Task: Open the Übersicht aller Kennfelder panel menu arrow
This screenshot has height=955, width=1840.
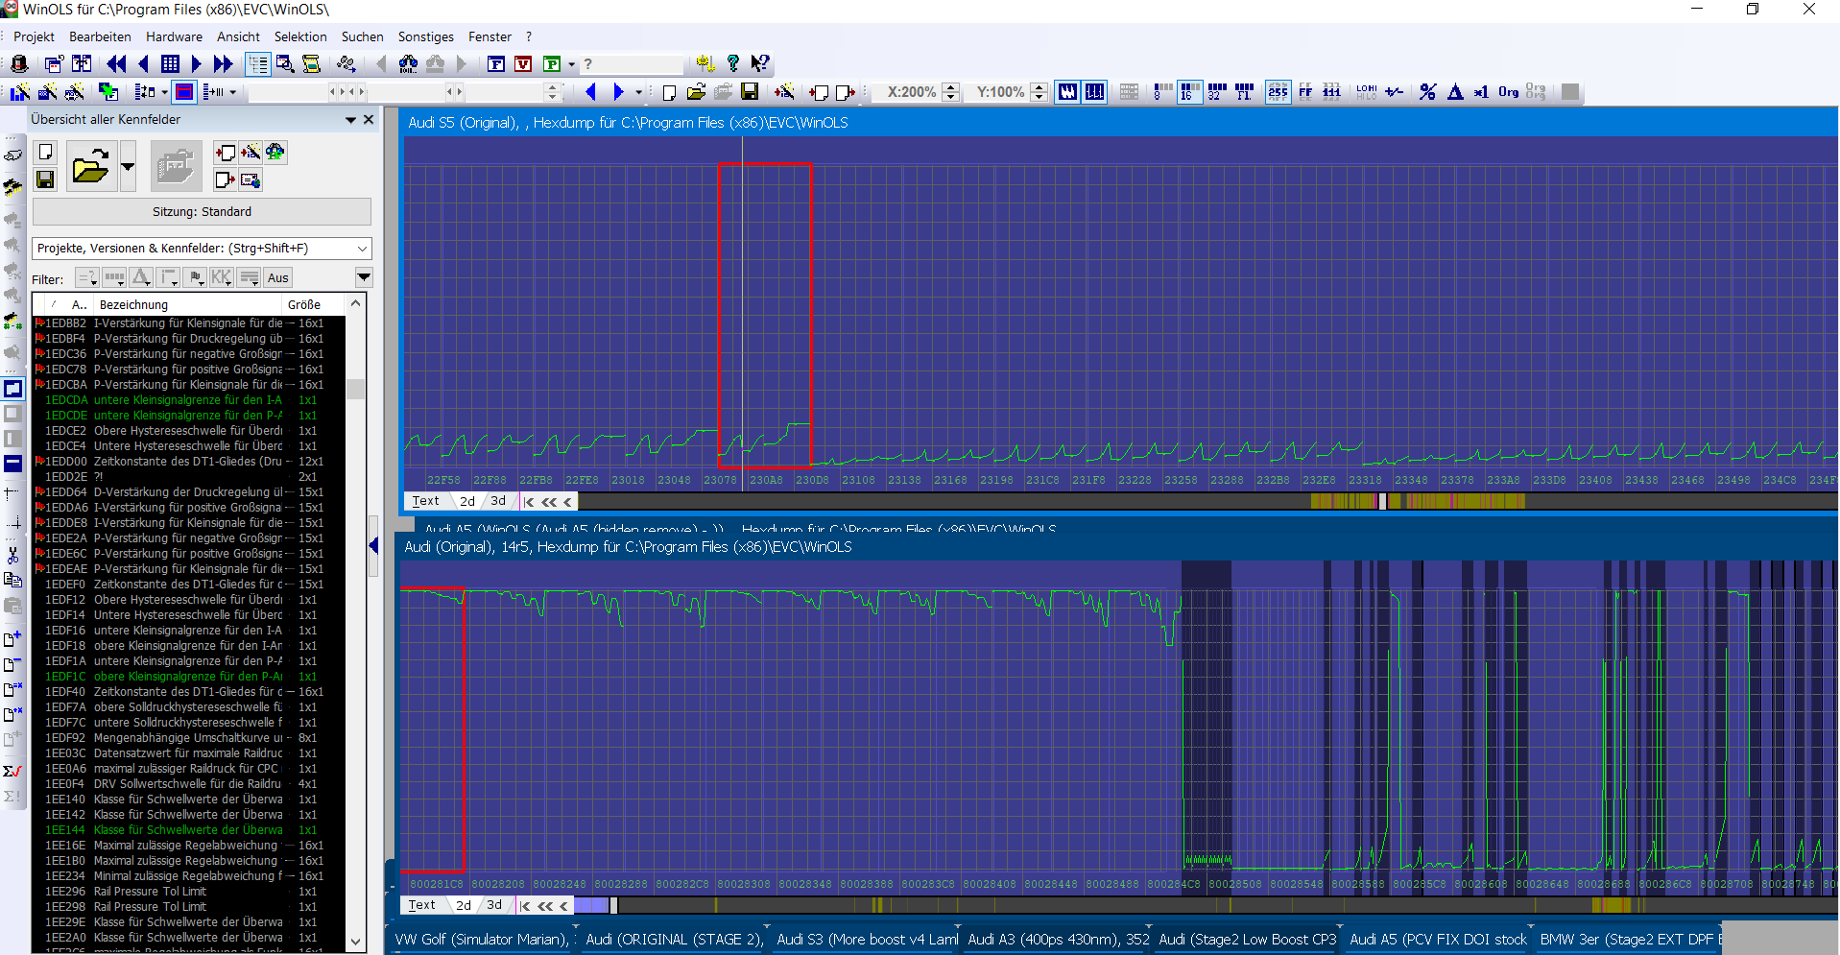Action: click(x=351, y=120)
